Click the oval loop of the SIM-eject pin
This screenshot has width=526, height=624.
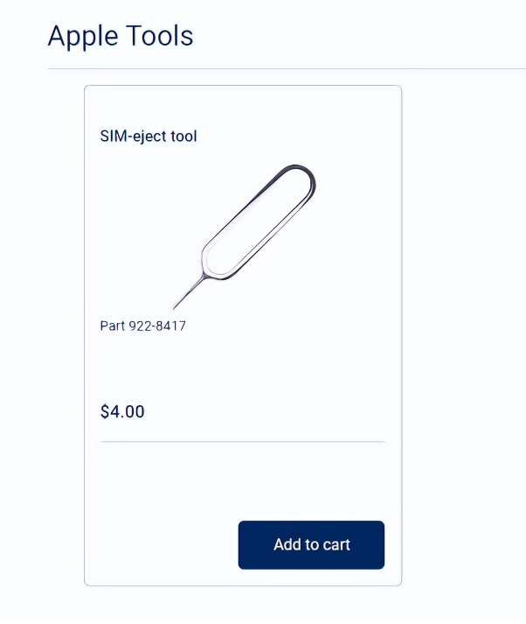click(x=260, y=221)
